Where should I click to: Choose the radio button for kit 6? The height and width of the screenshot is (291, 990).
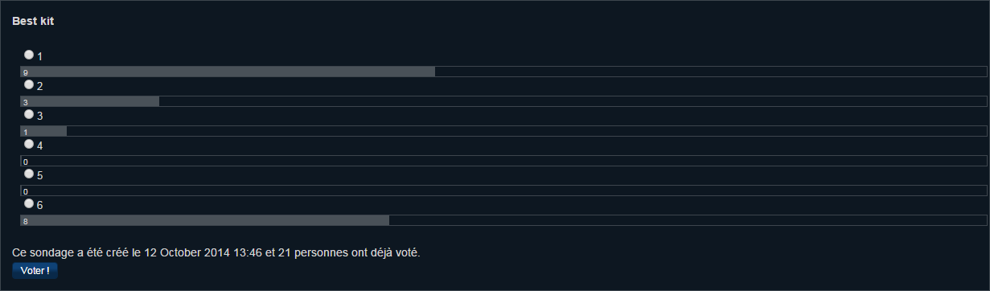(29, 203)
